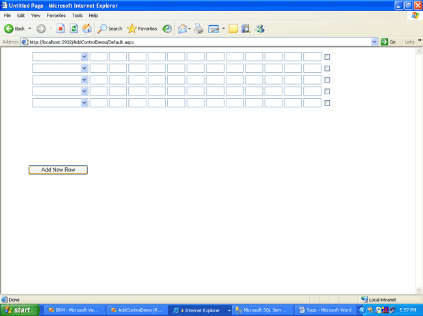The width and height of the screenshot is (423, 316).
Task: Click the Forward arrow button
Action: 41,29
